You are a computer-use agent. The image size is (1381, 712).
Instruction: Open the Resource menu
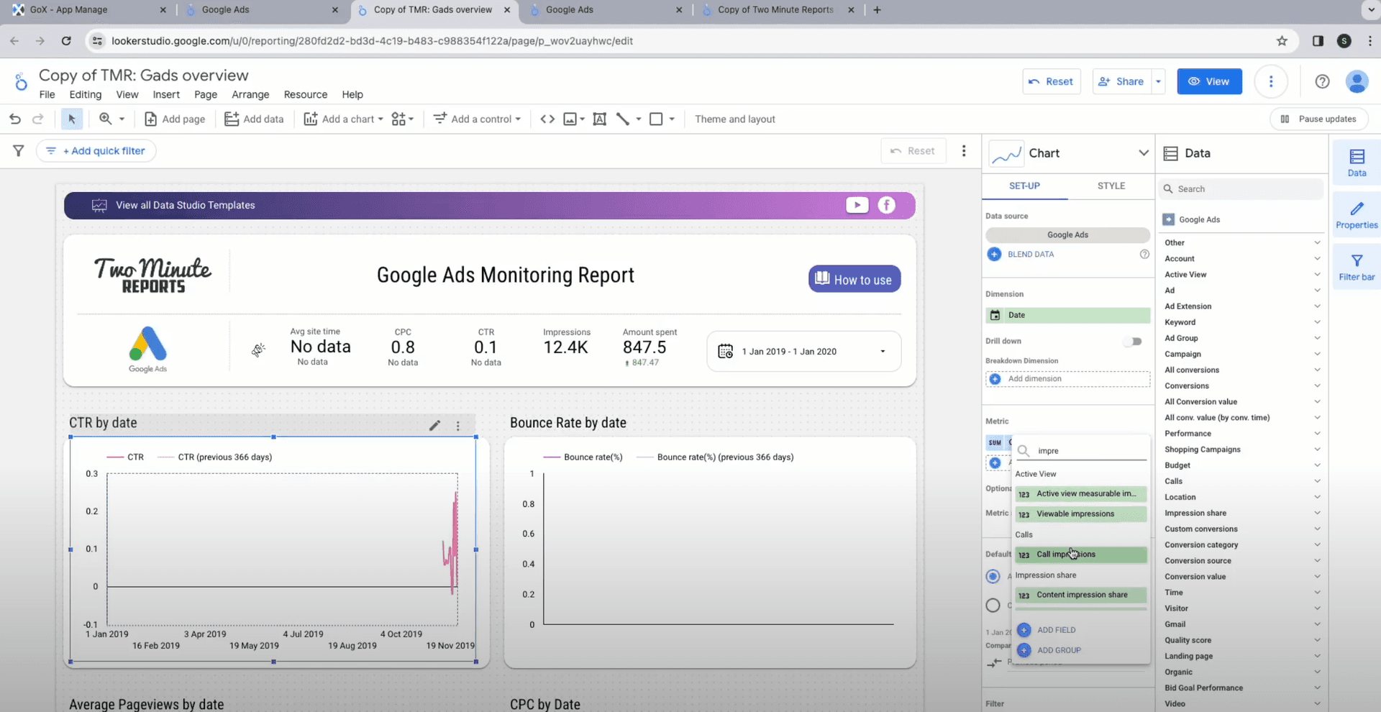click(x=306, y=94)
